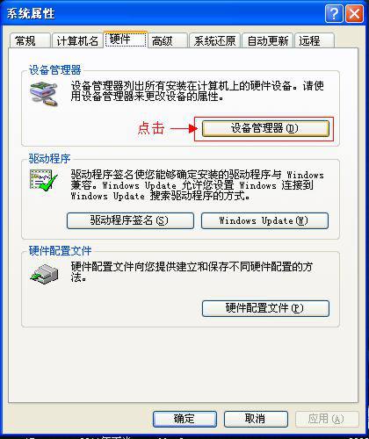Select the 远程 tab
Image resolution: width=369 pixels, height=439 pixels.
[x=315, y=40]
